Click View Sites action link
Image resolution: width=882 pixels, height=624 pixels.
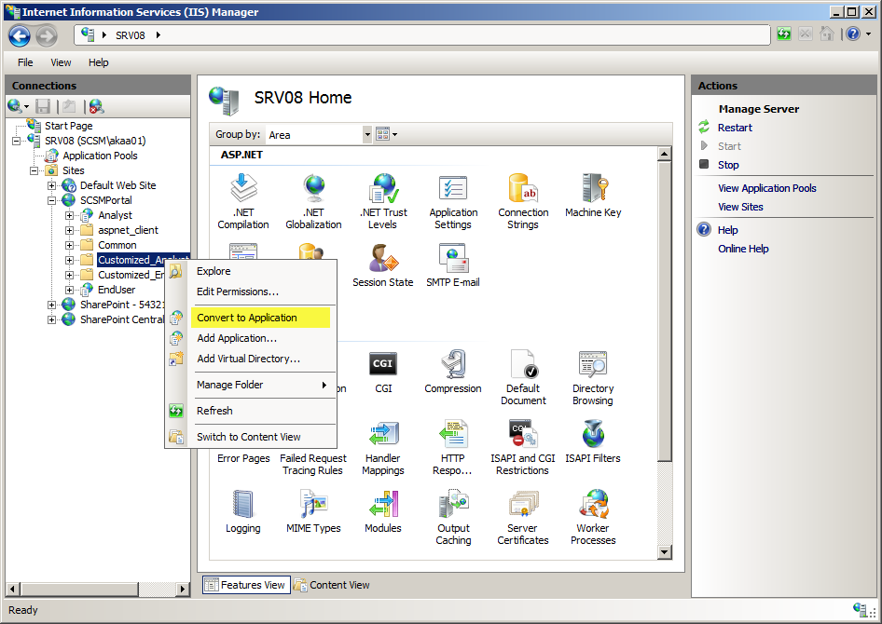click(740, 207)
